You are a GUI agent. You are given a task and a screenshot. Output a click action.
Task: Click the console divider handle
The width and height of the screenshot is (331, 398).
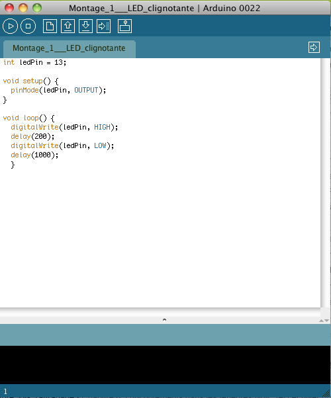(164, 320)
